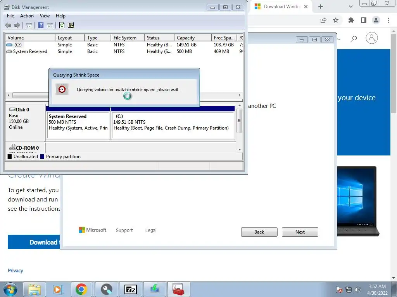
Task: Sort by the File System column header
Action: [128, 38]
